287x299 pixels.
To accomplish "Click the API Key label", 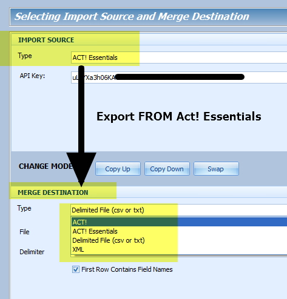I will coord(32,76).
